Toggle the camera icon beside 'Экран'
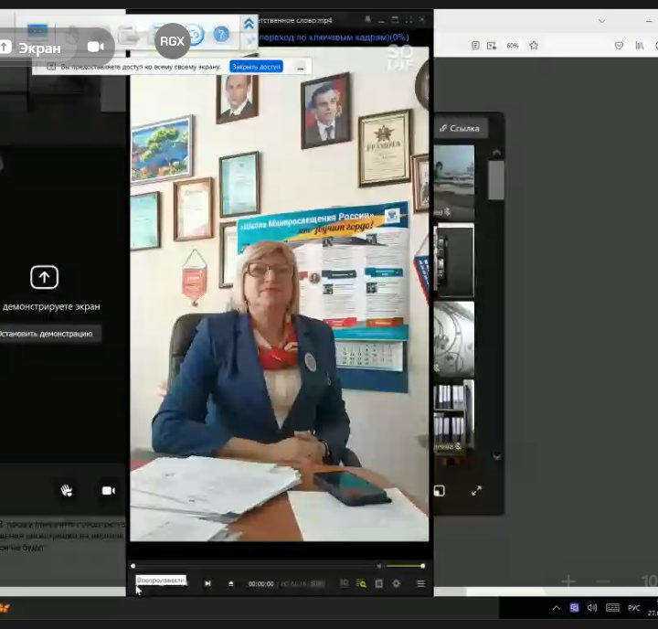Viewport: 658px width, 629px height. (95, 47)
